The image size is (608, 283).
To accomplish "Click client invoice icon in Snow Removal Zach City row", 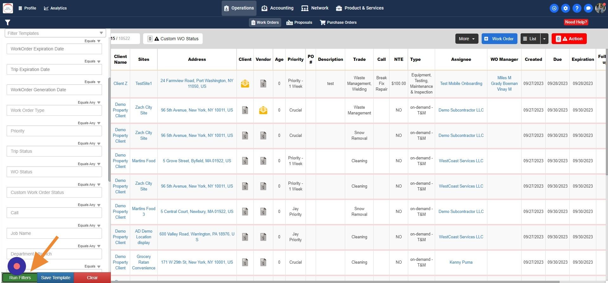I will point(245,136).
